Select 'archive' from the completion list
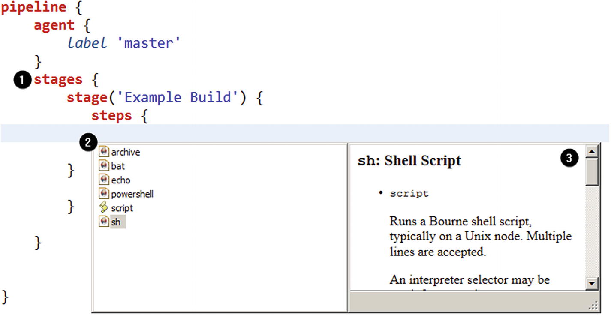The image size is (611, 315). (126, 152)
